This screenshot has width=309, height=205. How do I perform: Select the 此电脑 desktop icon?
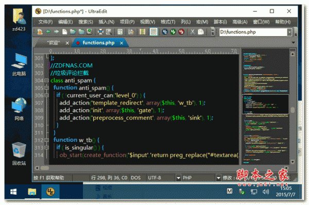click(x=19, y=65)
